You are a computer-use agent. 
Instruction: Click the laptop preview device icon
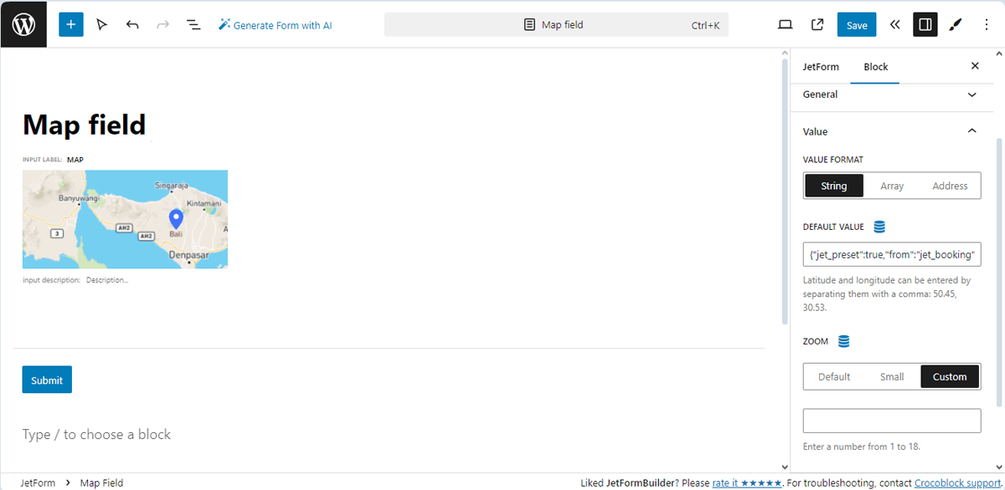[785, 24]
